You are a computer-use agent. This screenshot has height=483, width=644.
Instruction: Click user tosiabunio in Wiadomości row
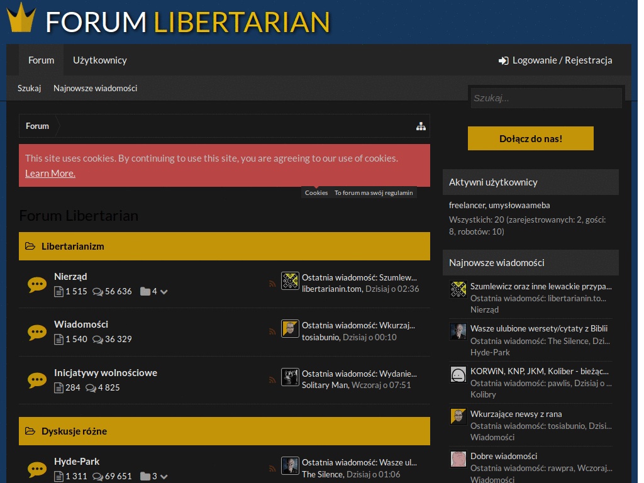click(320, 337)
